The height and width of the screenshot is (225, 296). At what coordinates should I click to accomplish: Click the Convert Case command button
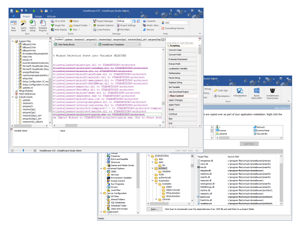point(182,50)
